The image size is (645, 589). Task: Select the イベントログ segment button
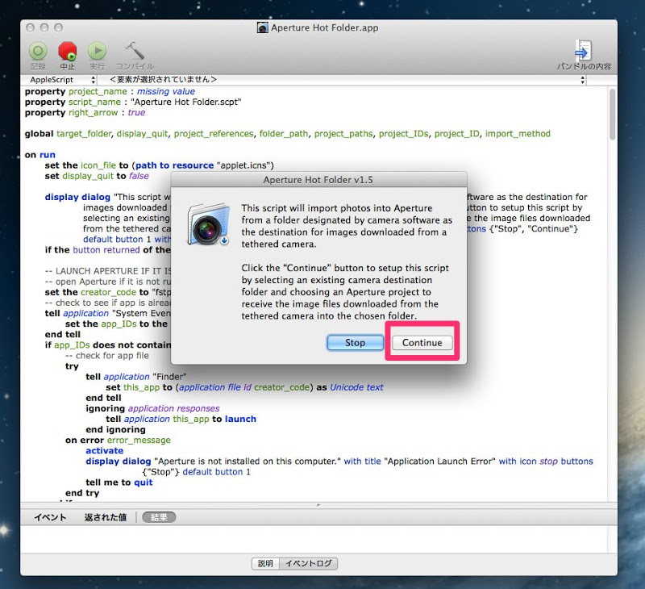coord(309,563)
